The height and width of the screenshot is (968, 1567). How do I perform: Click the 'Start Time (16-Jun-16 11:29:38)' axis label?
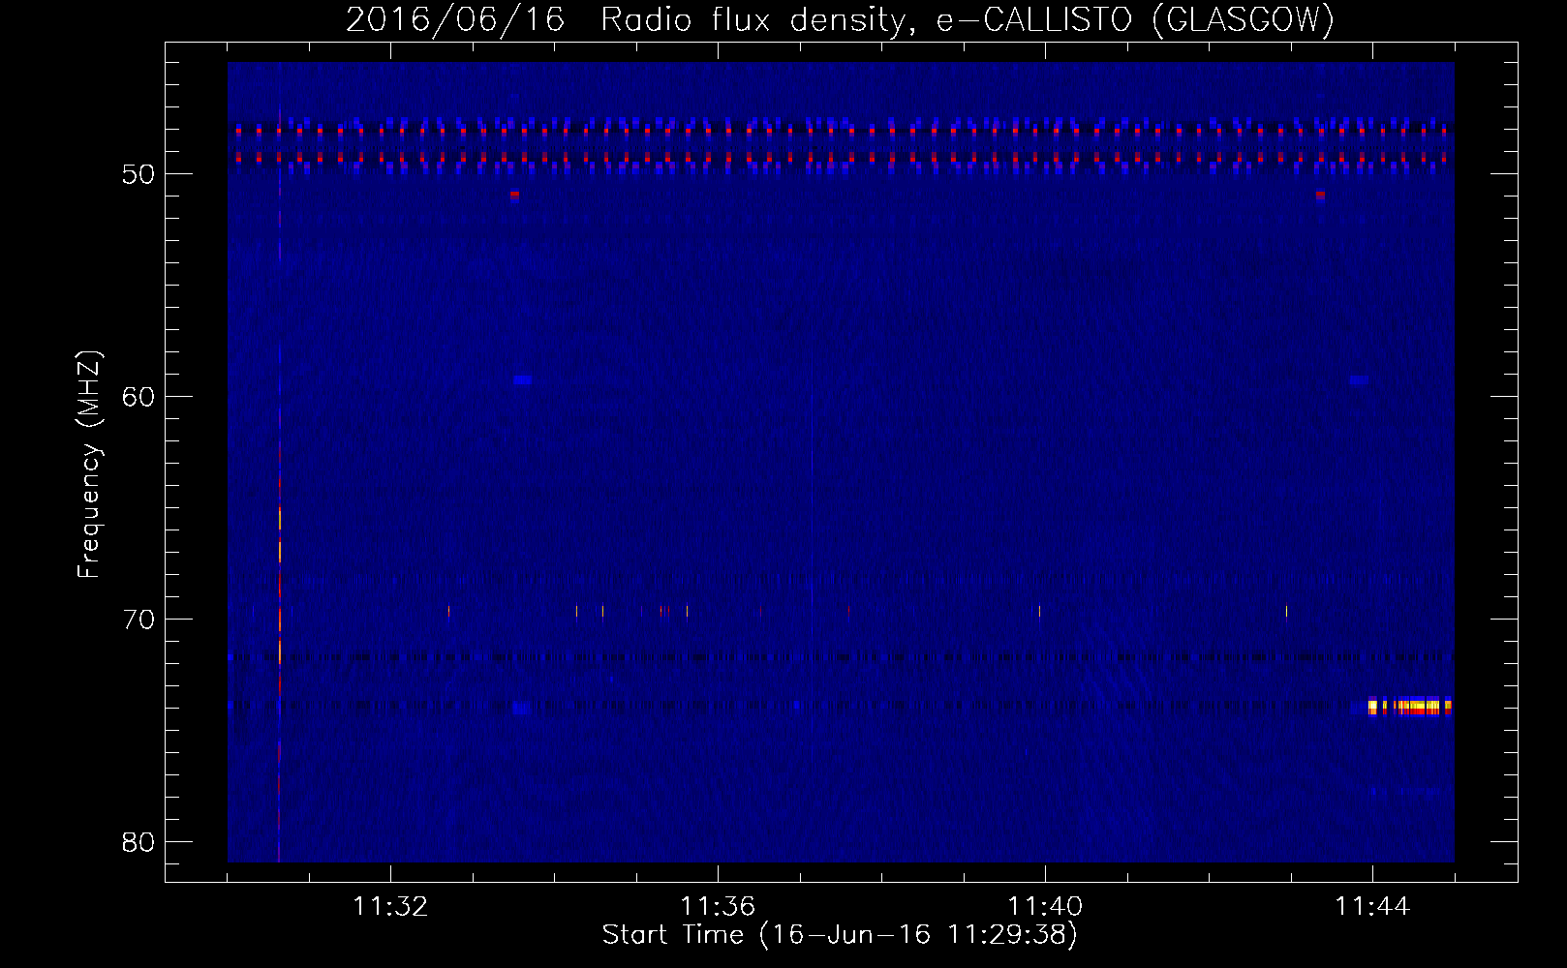click(840, 935)
